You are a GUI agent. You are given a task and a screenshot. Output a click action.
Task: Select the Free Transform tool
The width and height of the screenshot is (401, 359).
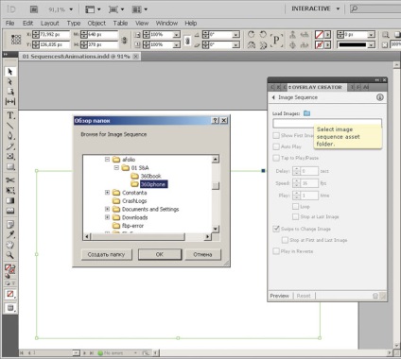coord(10,190)
